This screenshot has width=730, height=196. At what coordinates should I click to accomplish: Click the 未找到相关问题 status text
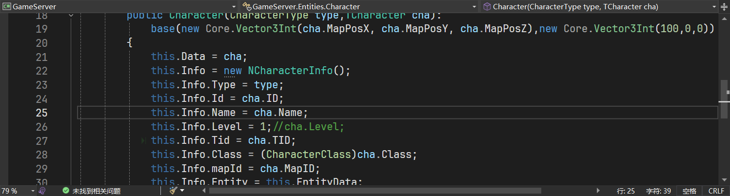pyautogui.click(x=96, y=191)
